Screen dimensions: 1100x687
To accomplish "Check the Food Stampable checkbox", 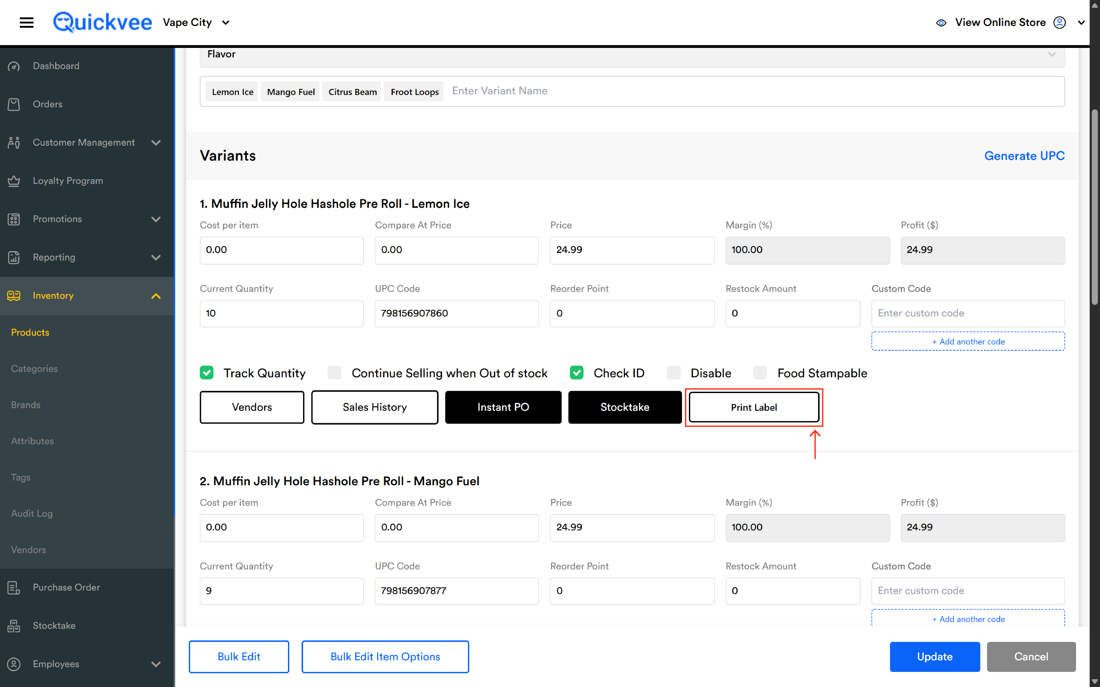I will [x=760, y=373].
